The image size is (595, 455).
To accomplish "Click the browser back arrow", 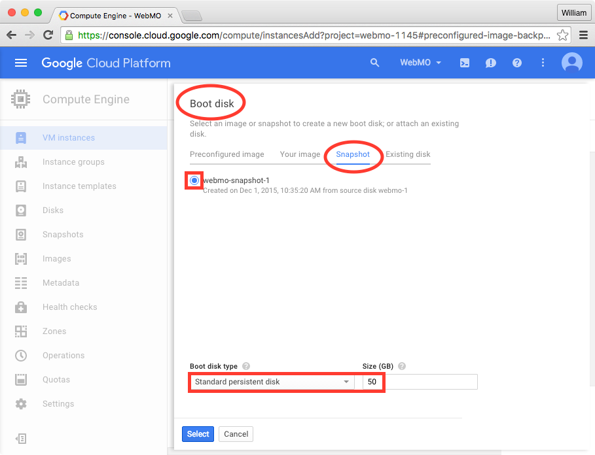I will pyautogui.click(x=11, y=35).
